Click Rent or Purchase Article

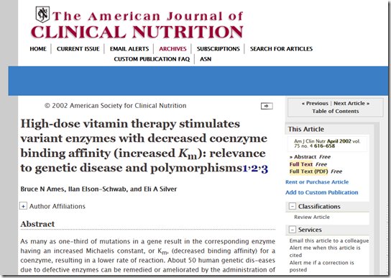click(317, 182)
